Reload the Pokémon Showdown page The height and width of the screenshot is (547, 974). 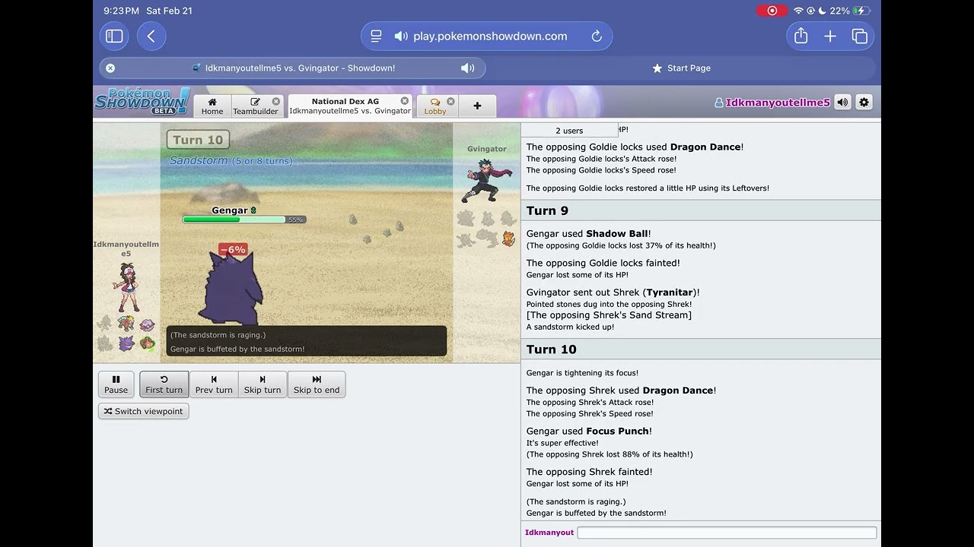coord(597,36)
